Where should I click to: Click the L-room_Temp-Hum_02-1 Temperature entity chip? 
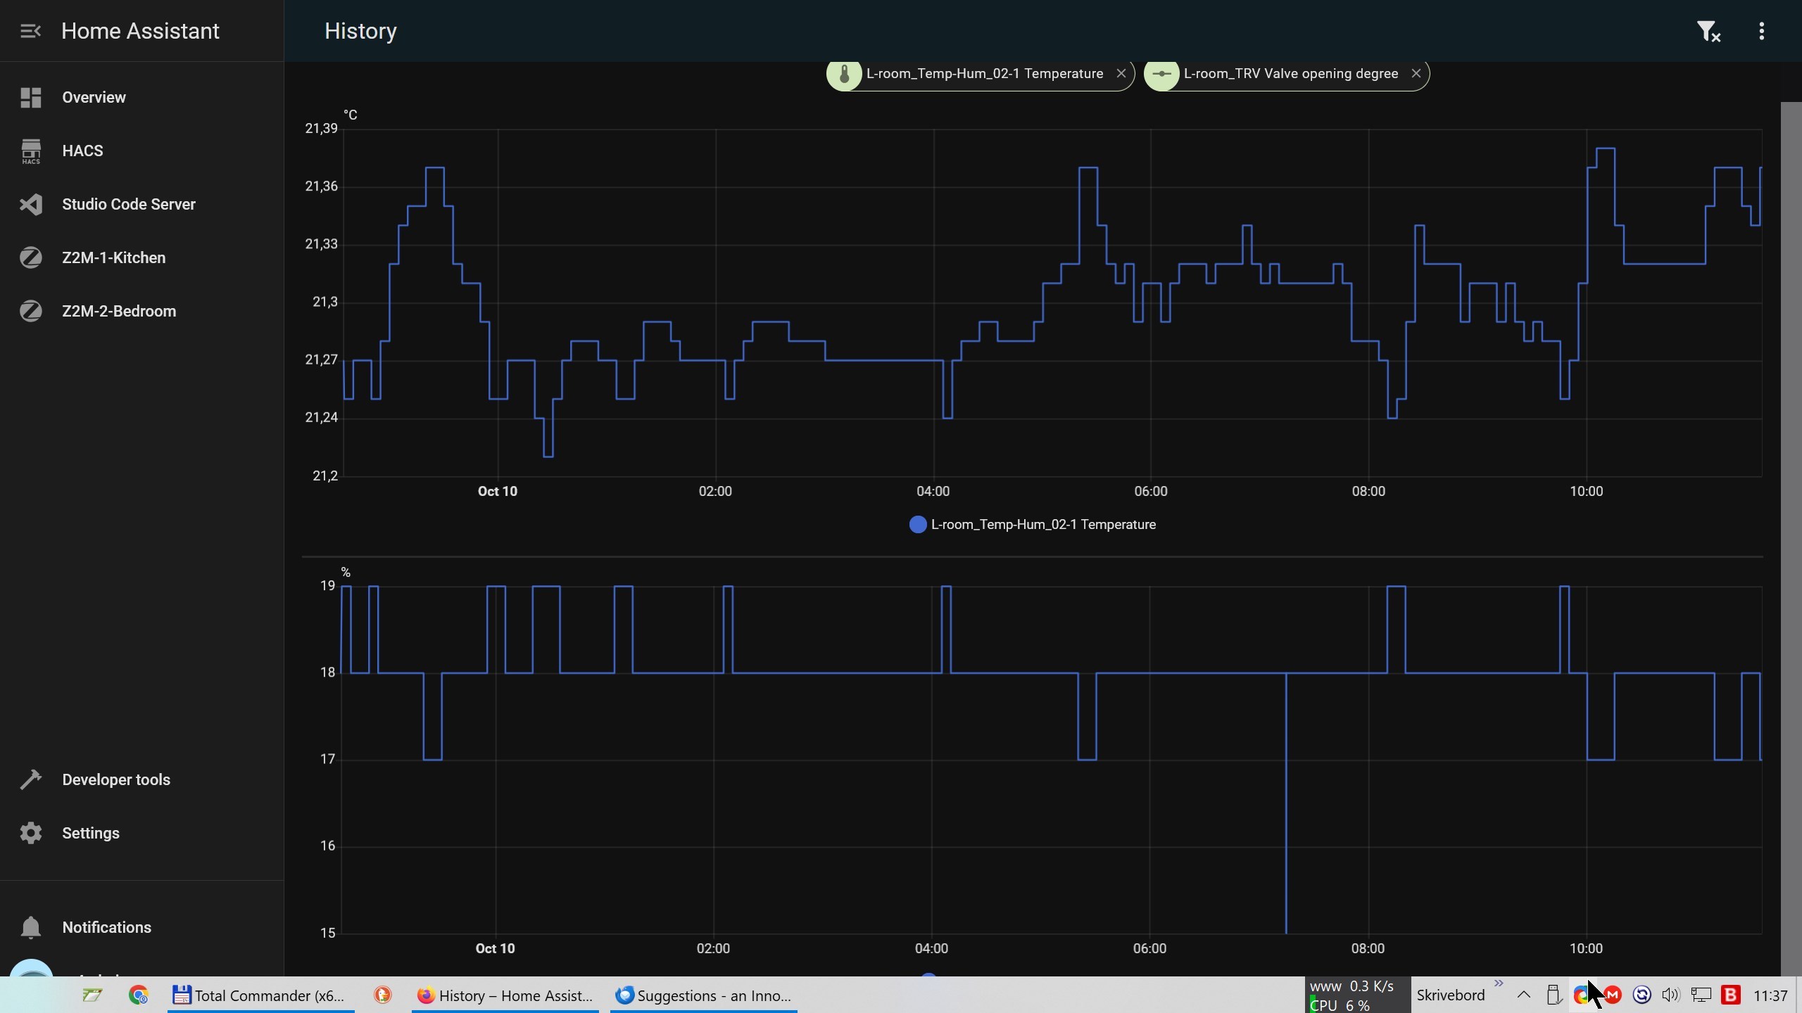(x=984, y=73)
